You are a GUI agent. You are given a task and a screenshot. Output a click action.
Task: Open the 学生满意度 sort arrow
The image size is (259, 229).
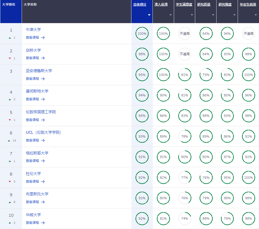pos(192,15)
